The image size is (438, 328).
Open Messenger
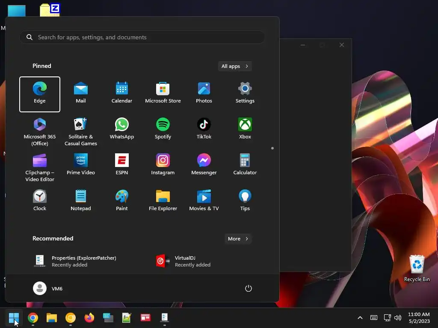click(204, 165)
